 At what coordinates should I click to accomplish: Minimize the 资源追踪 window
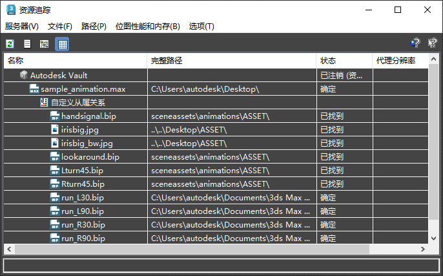369,10
